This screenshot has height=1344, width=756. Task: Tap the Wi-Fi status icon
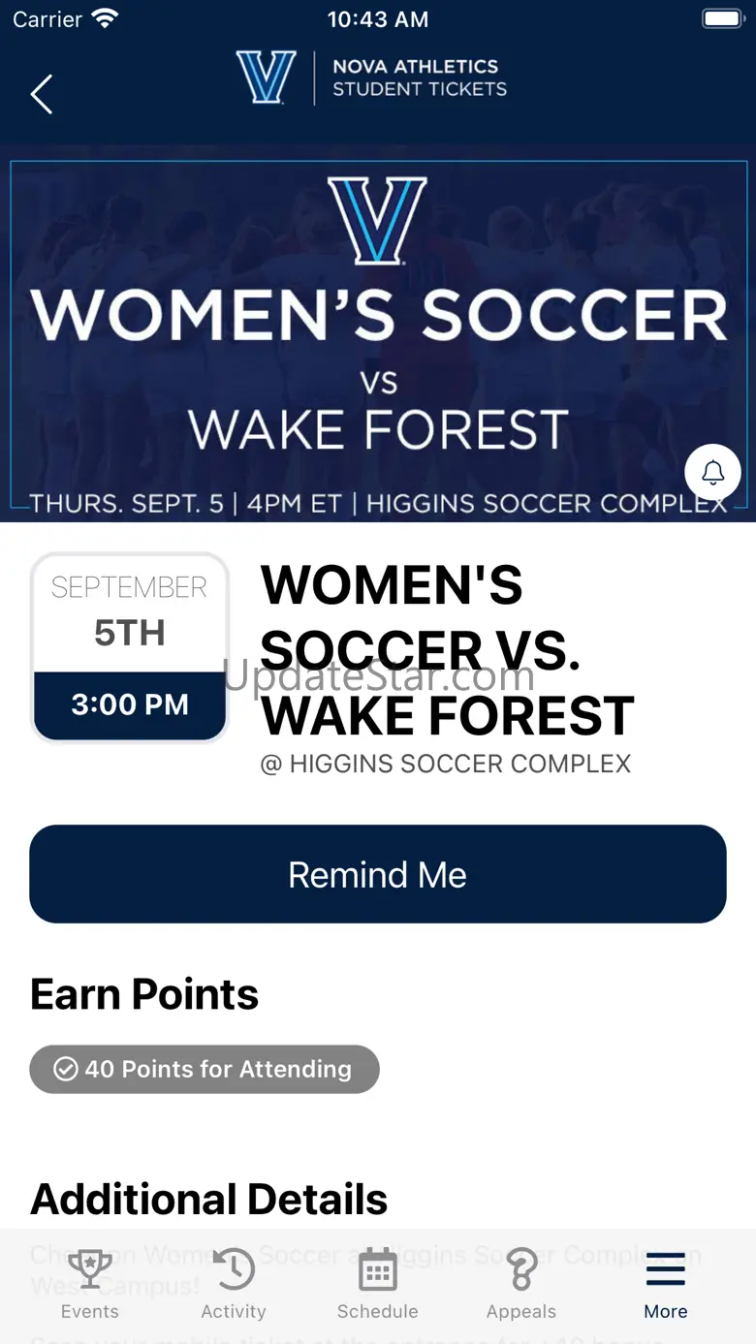104,18
